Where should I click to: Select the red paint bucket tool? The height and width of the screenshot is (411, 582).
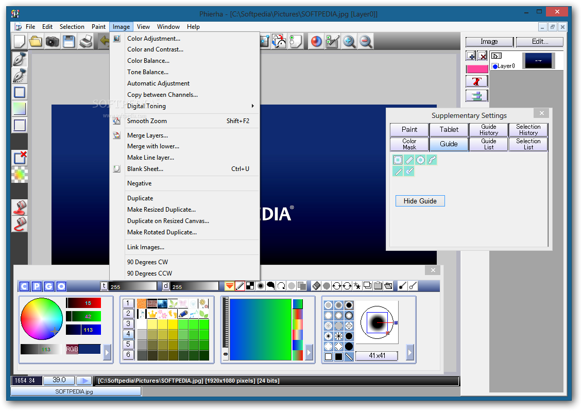pos(19,208)
